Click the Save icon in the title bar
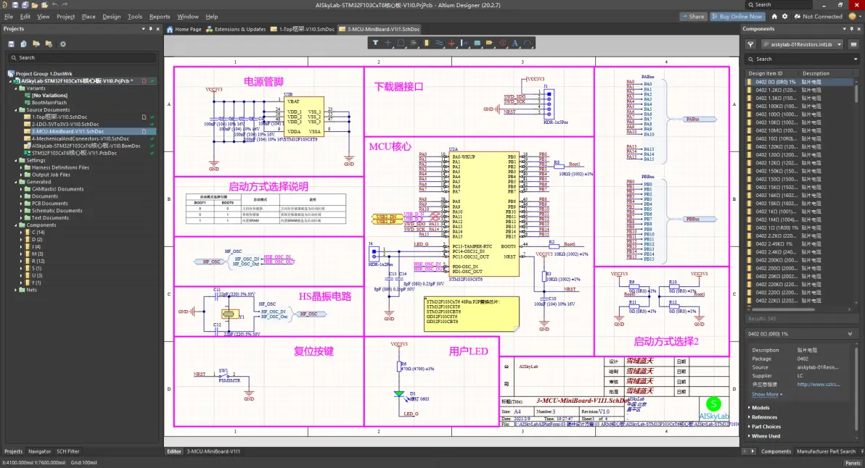 pyautogui.click(x=15, y=5)
